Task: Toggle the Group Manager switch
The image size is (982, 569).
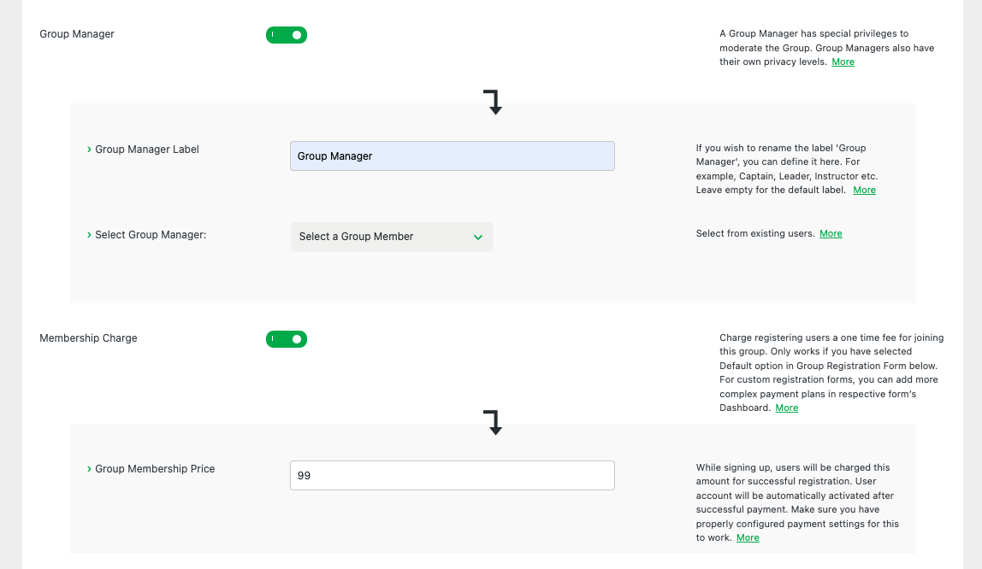Action: [x=287, y=35]
